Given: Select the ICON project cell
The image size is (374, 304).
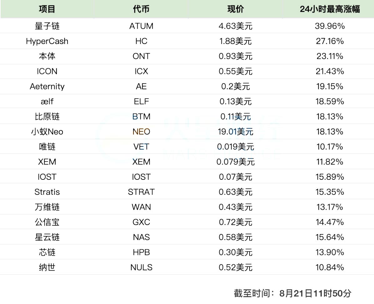Looking at the screenshot, I should pyautogui.click(x=47, y=71).
